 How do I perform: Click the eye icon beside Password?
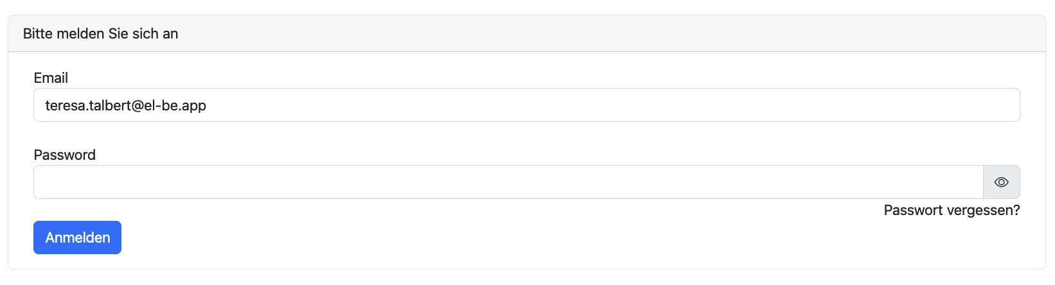click(1001, 182)
